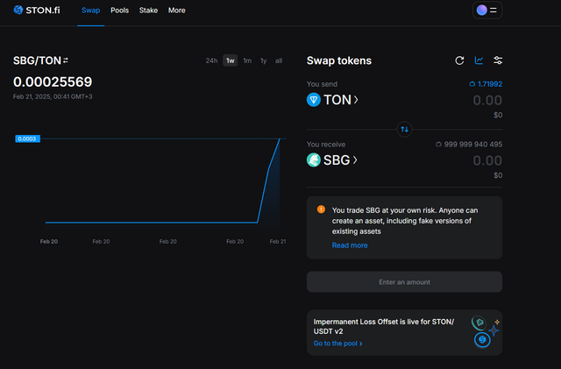561x369 pixels.
Task: Click the chart timestamp Feb 21, 2025 text
Action: [53, 96]
